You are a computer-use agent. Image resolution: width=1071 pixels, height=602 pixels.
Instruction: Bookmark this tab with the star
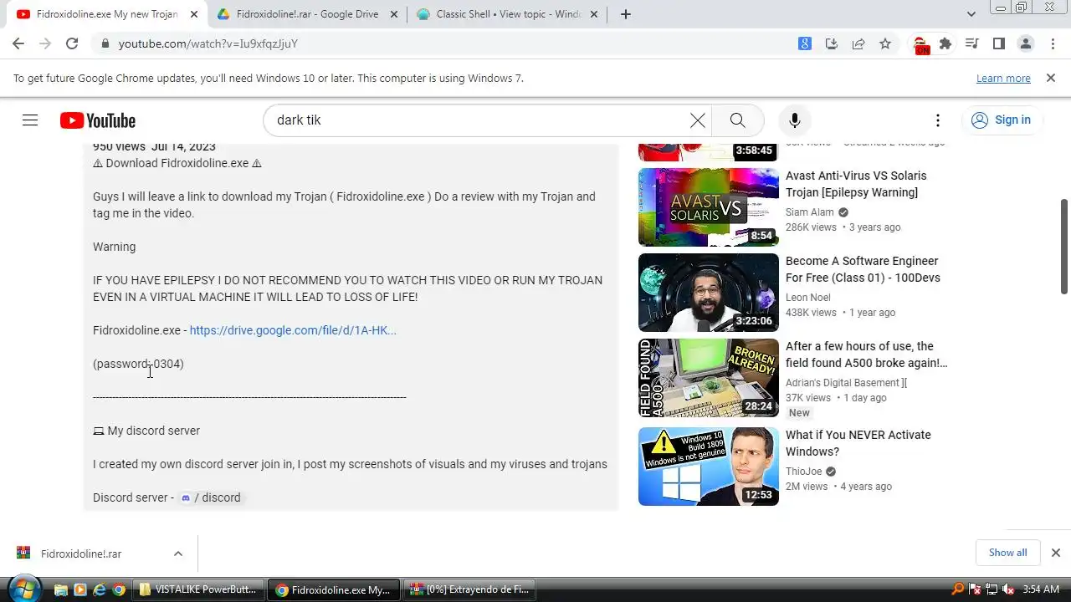885,43
